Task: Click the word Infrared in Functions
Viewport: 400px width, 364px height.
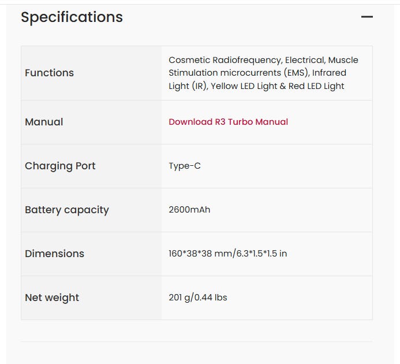Action: point(329,73)
